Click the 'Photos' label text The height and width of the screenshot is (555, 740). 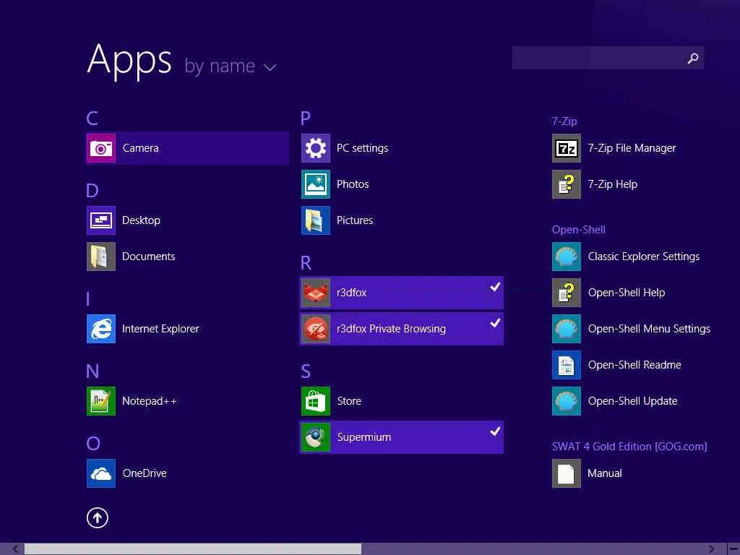353,184
